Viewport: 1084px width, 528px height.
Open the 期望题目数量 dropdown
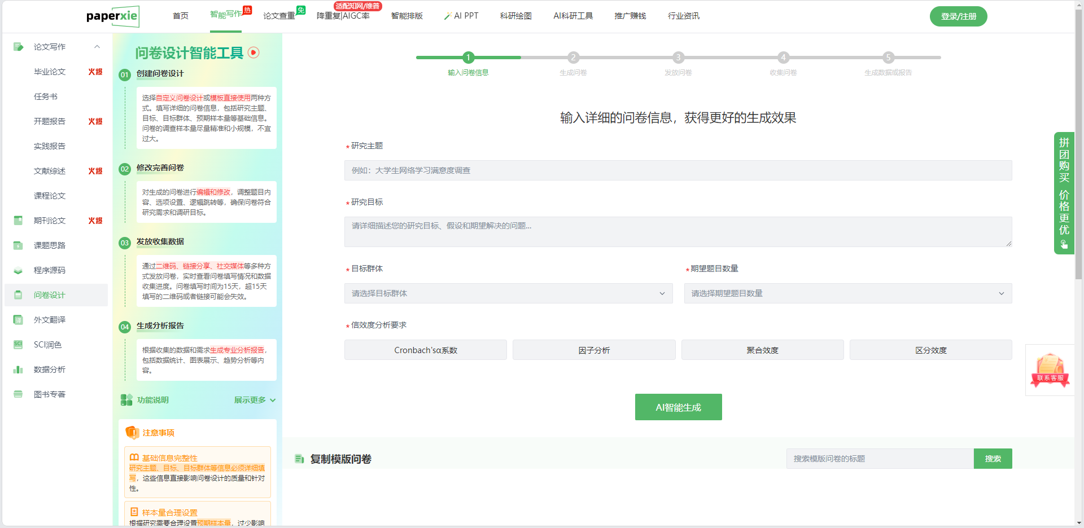point(847,293)
